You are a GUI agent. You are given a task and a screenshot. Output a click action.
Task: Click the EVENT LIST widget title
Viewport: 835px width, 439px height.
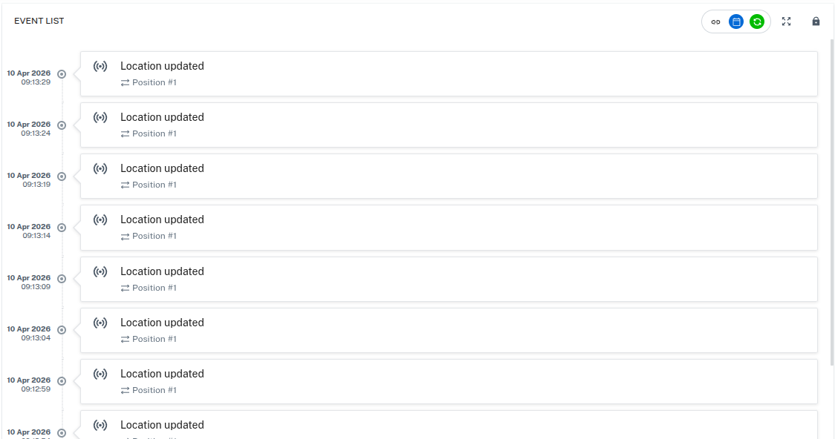pos(39,21)
